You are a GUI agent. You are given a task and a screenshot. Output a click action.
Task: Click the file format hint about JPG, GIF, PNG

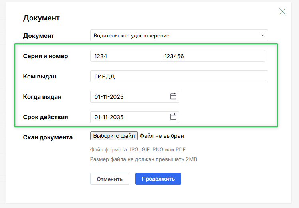(138, 150)
